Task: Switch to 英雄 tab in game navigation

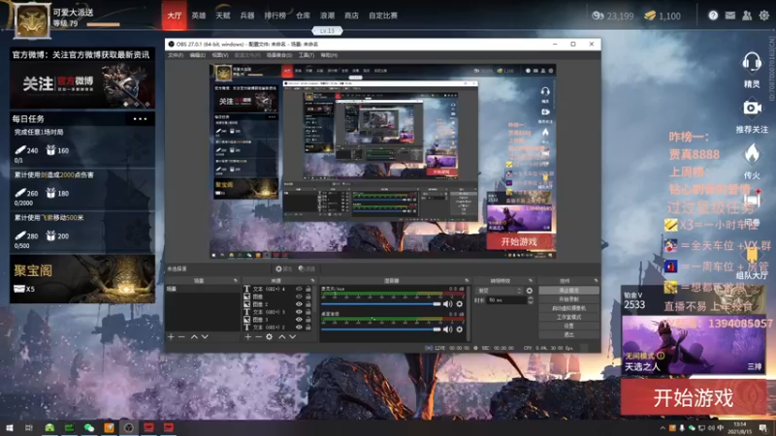Action: click(199, 16)
